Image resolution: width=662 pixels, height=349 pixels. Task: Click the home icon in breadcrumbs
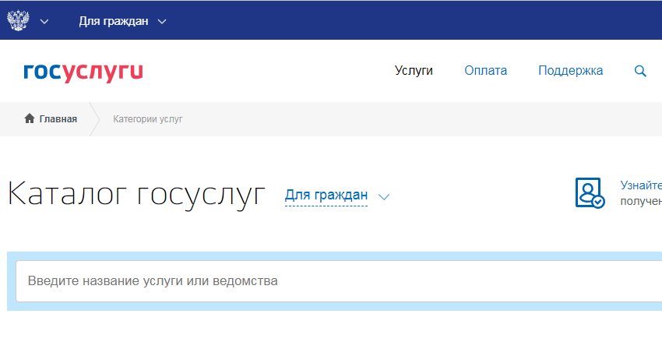29,118
